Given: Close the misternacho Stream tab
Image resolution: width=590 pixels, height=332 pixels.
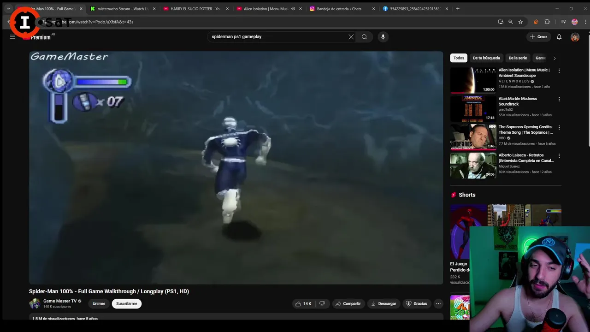Looking at the screenshot, I should pyautogui.click(x=154, y=9).
